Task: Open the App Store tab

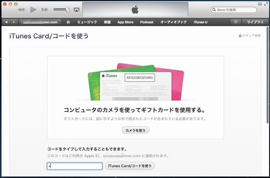Action: (125, 22)
